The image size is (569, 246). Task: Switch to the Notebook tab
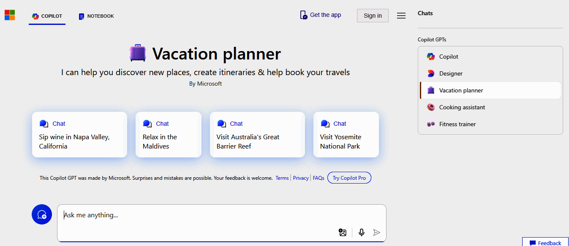pyautogui.click(x=96, y=16)
